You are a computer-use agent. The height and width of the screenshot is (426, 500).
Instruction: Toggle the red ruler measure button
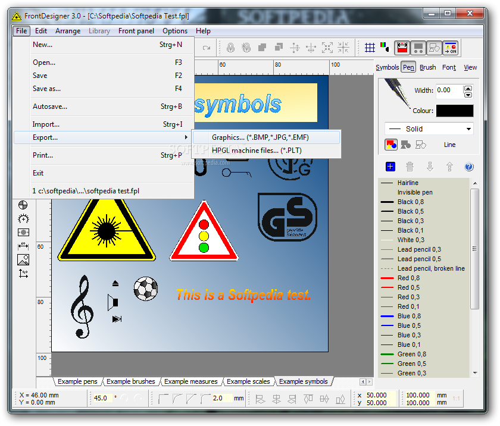(x=402, y=48)
